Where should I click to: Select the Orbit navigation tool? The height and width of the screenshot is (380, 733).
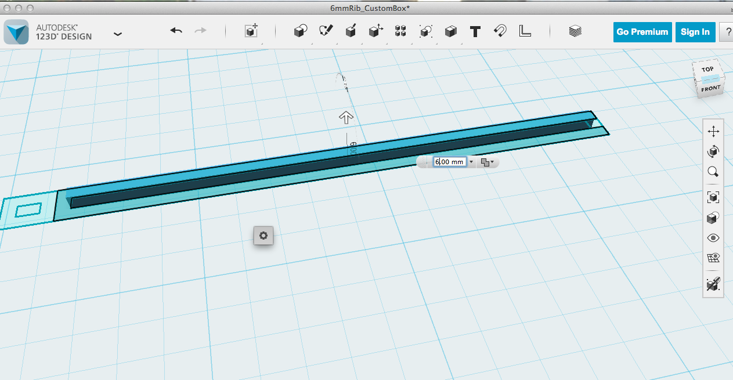(x=713, y=151)
